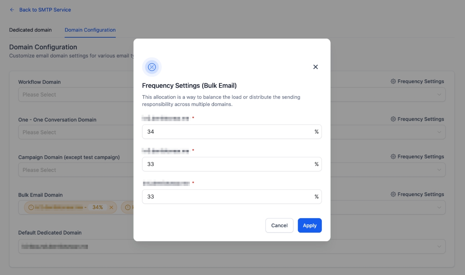Select the Domain Configuration tab
The height and width of the screenshot is (275, 465).
pyautogui.click(x=90, y=30)
